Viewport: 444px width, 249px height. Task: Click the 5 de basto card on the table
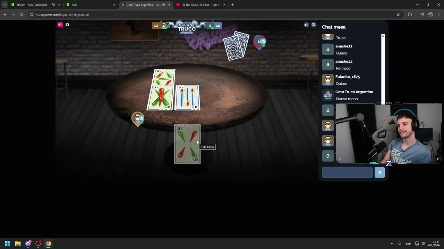(x=164, y=77)
